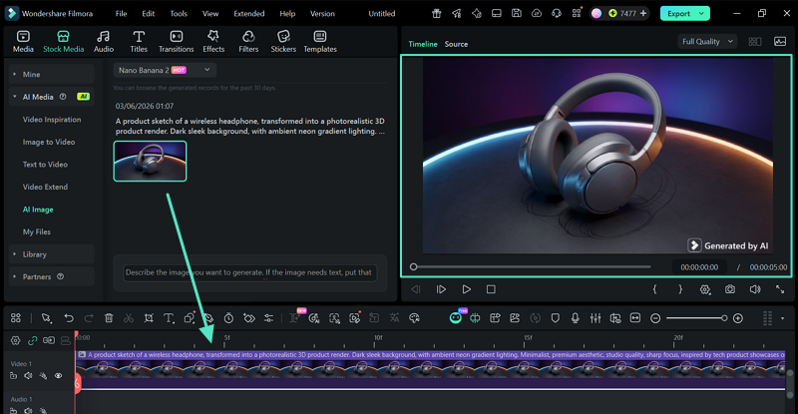The width and height of the screenshot is (798, 414).
Task: Open the Stickers panel
Action: tap(283, 41)
